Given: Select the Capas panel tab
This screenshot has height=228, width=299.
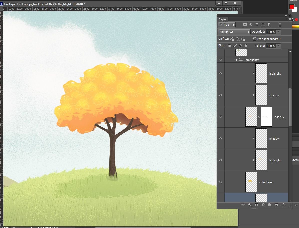Looking at the screenshot, I should click(x=222, y=19).
